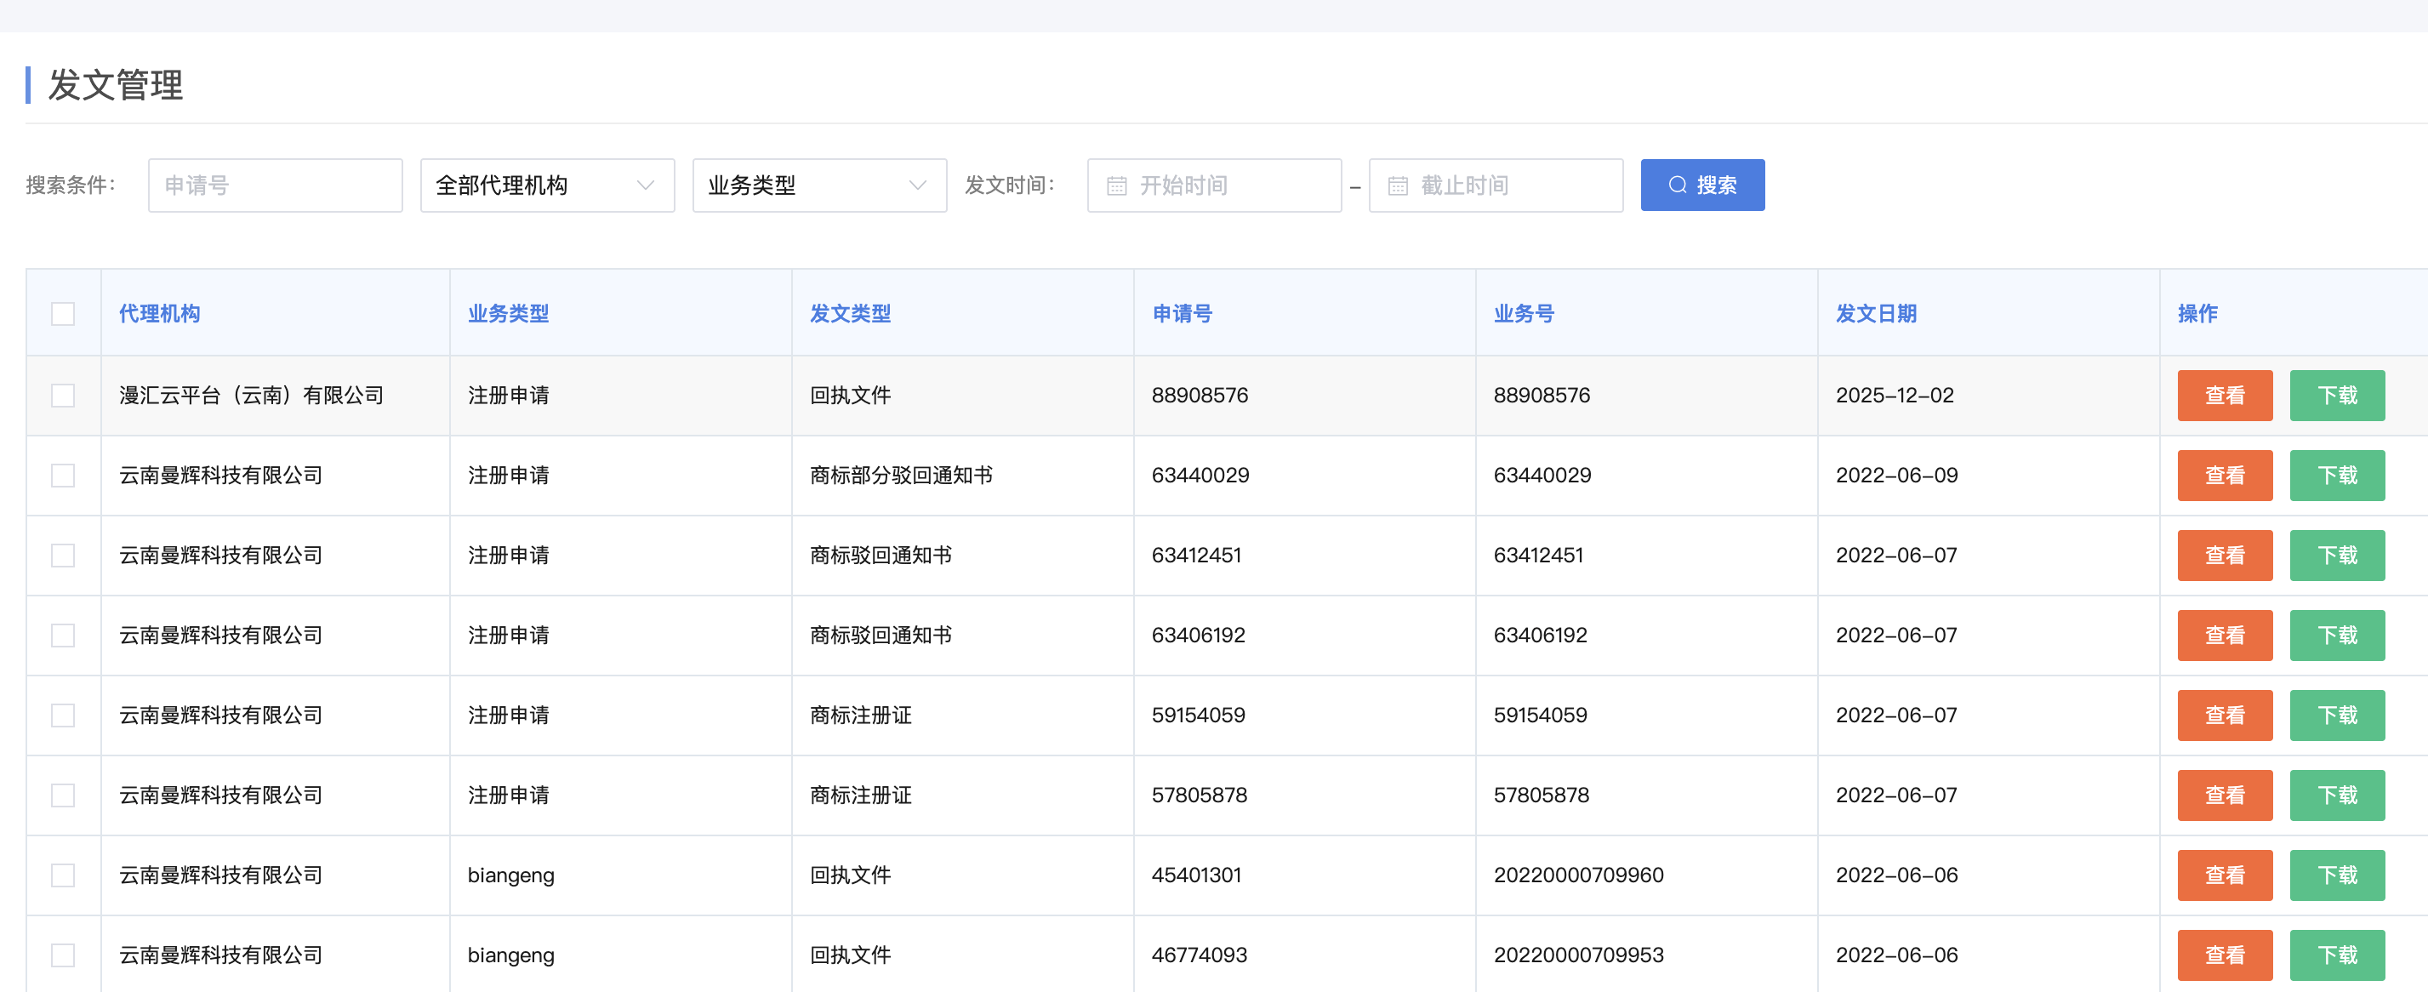Select the checkbox for application 63440029

tap(63, 476)
